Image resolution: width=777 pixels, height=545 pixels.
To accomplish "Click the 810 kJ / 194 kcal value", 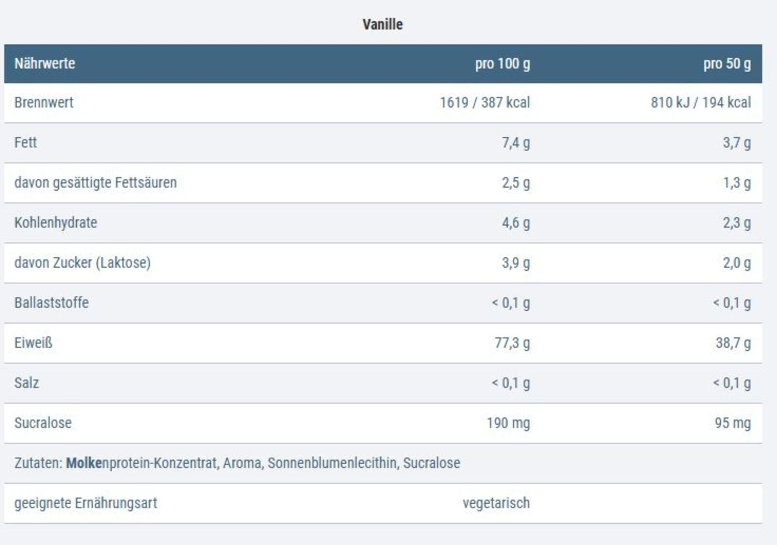I will pyautogui.click(x=701, y=103).
